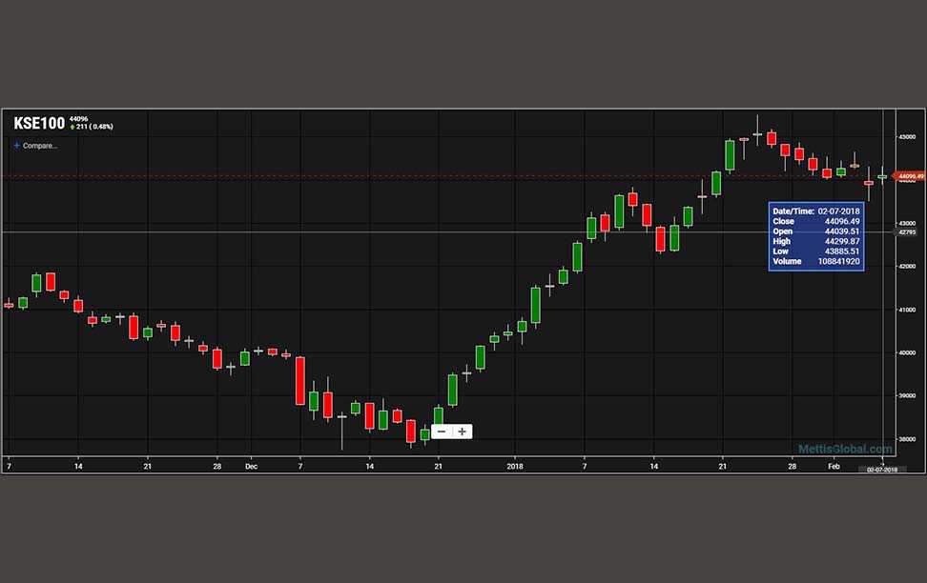Click the Low 43885.51 row in tooltip
The height and width of the screenshot is (583, 927).
815,251
